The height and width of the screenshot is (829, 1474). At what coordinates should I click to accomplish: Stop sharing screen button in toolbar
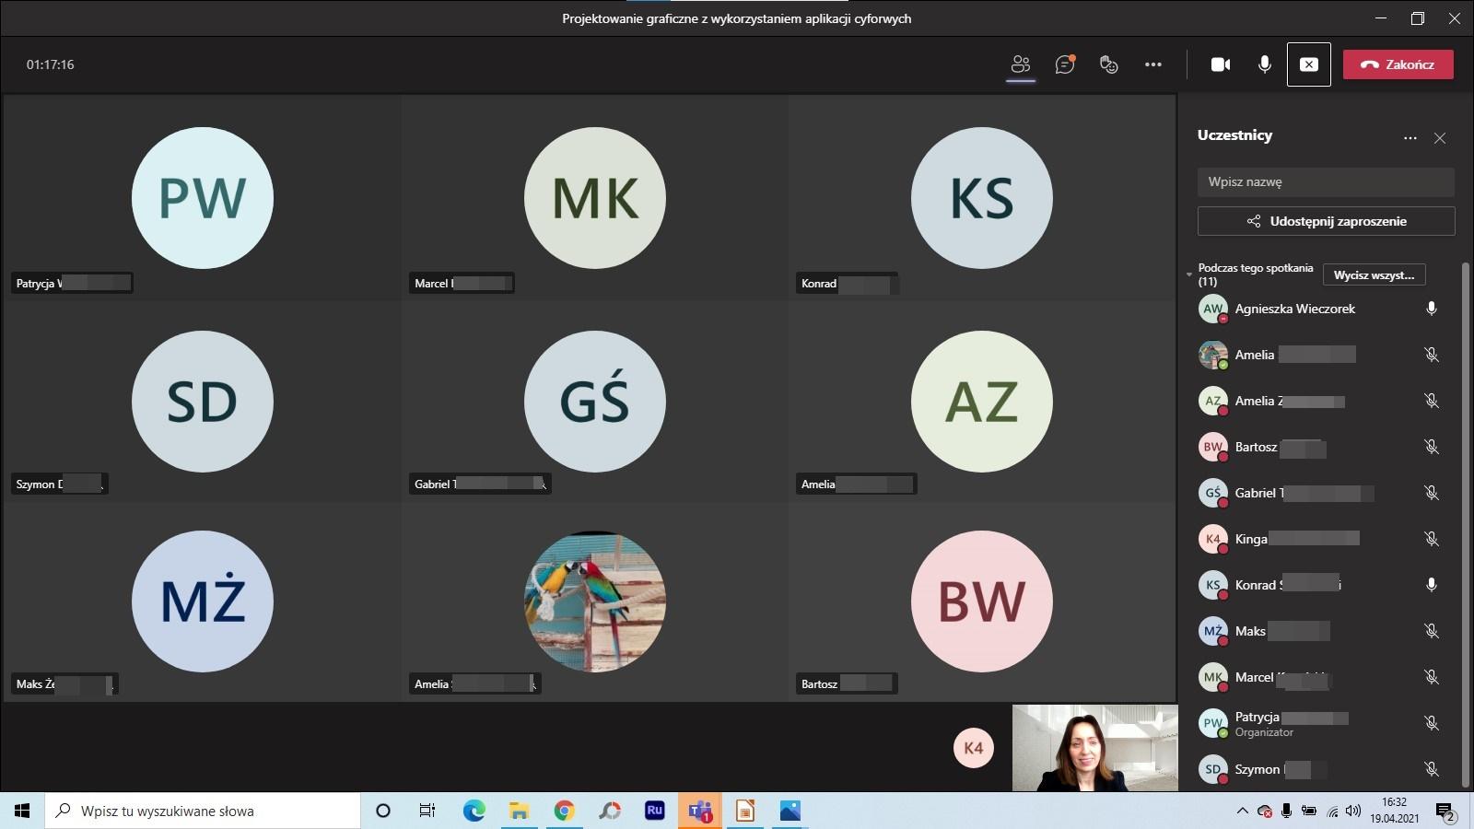[1309, 64]
